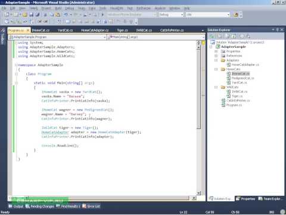Collapse the class Program outlining region
The height and width of the screenshot is (215, 286).
pos(16,74)
